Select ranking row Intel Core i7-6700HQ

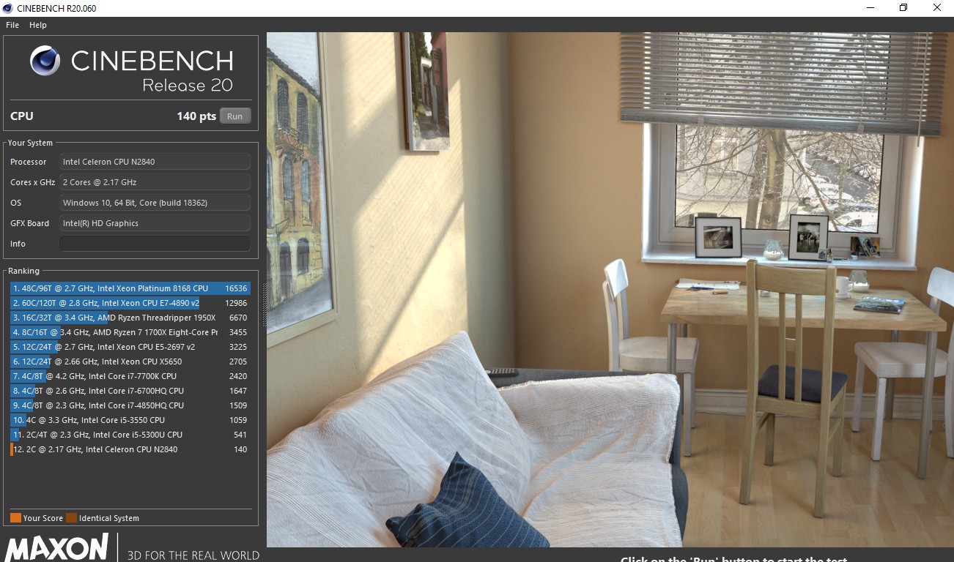click(130, 391)
